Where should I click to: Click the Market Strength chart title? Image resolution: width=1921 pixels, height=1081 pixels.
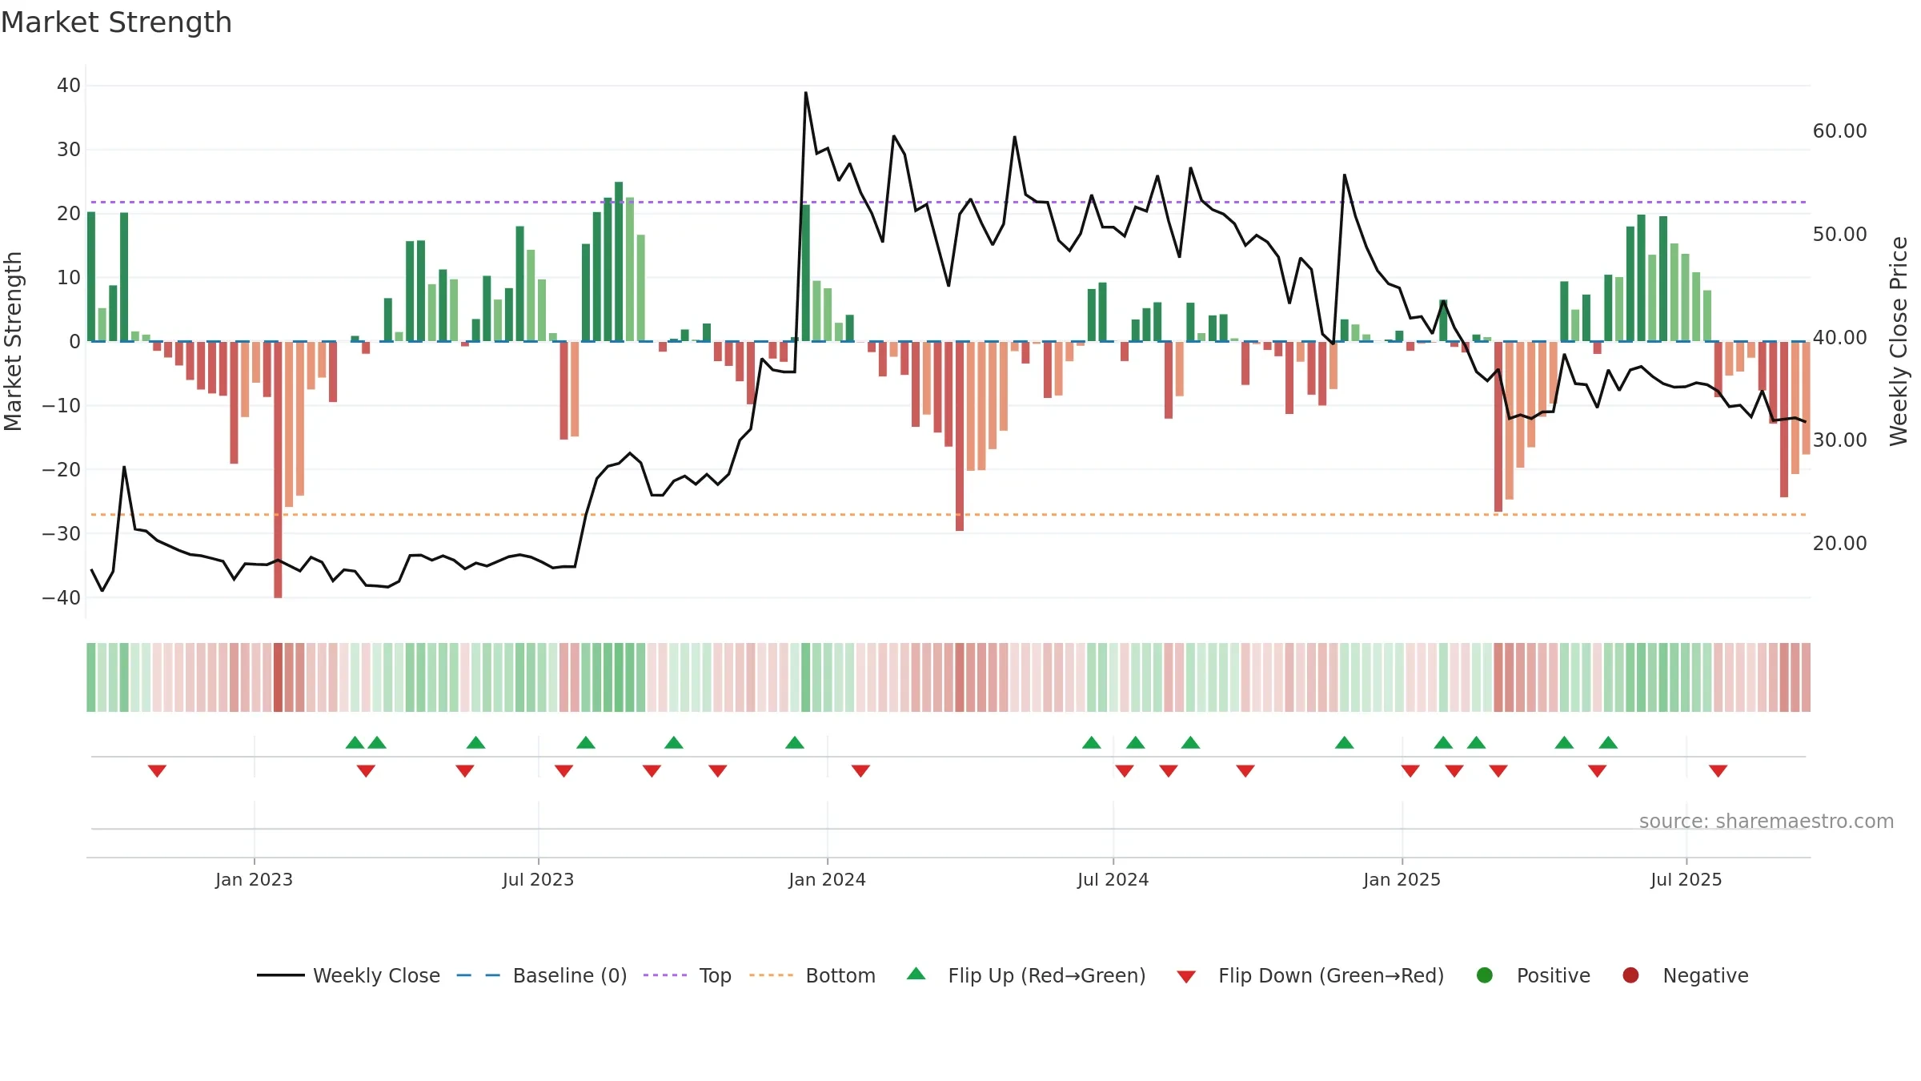coord(116,22)
